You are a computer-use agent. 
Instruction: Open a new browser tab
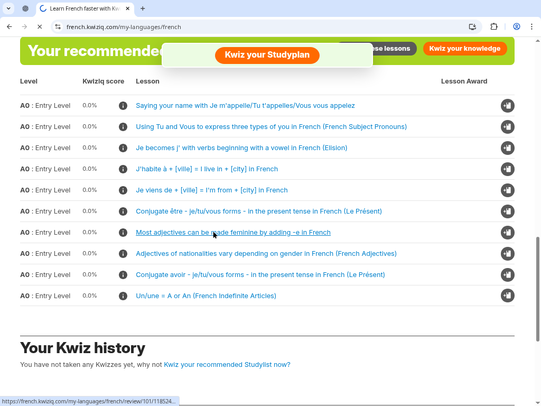click(x=143, y=8)
